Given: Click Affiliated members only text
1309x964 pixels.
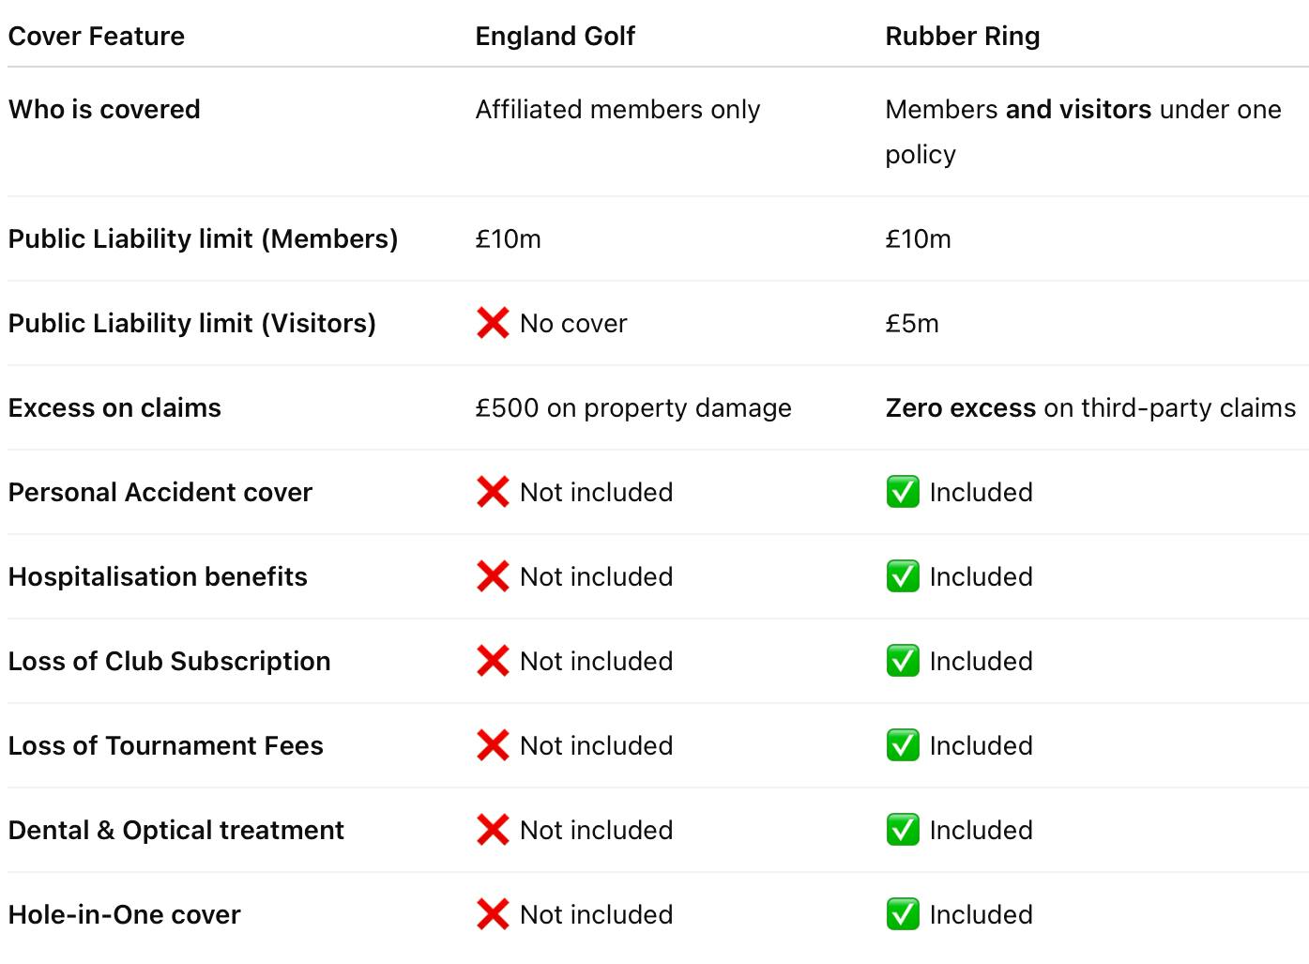Looking at the screenshot, I should pyautogui.click(x=617, y=109).
